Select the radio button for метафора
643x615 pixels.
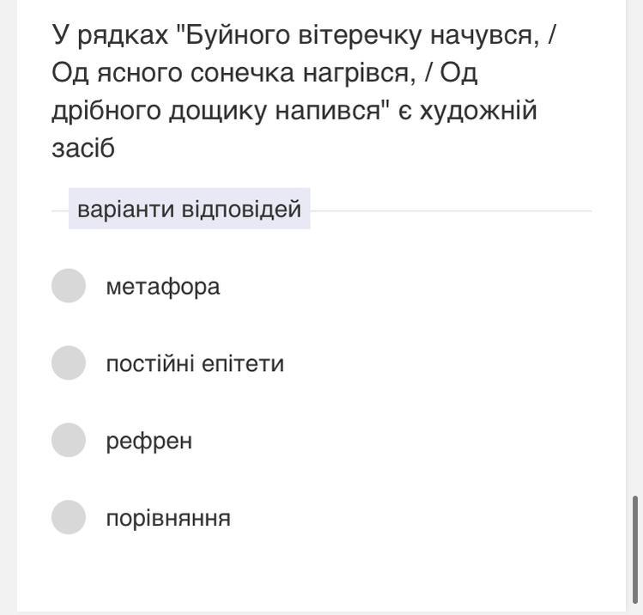(x=69, y=285)
